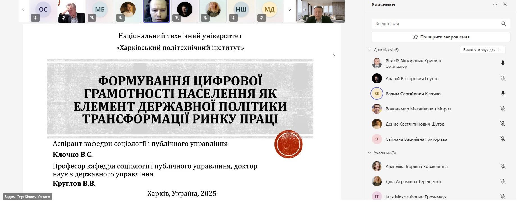
Task: Close the Учасники panel
Action: [505, 4]
